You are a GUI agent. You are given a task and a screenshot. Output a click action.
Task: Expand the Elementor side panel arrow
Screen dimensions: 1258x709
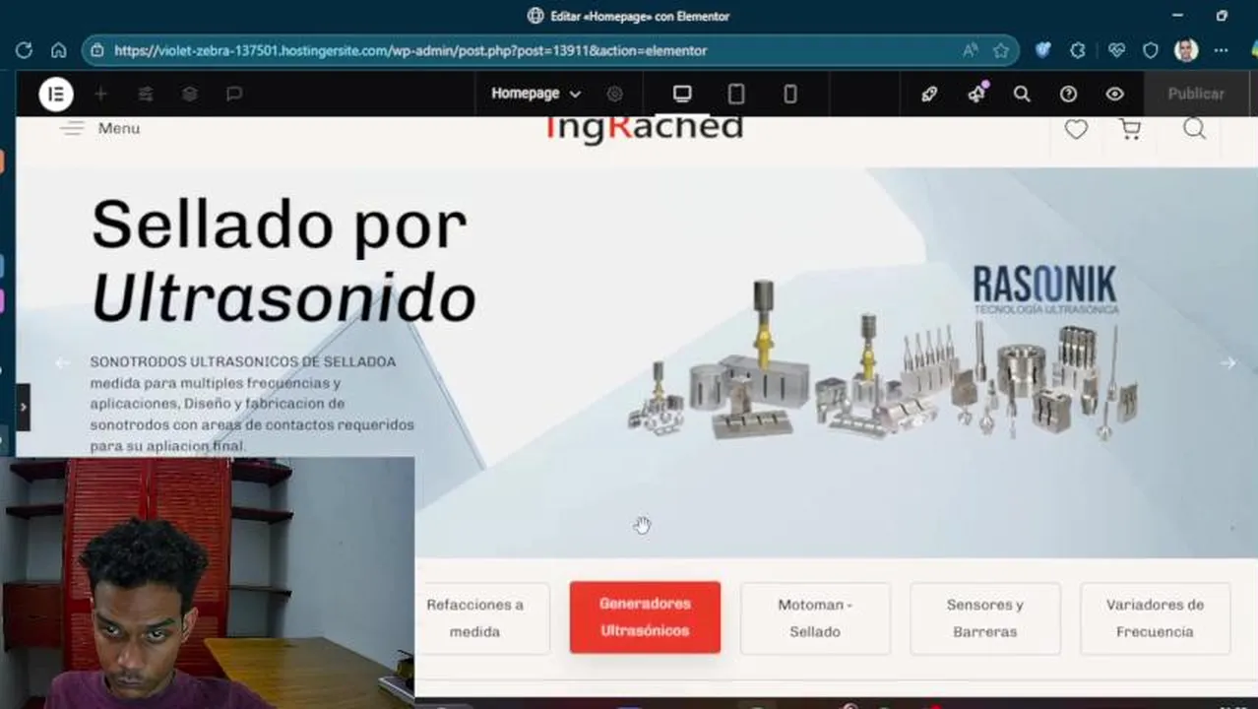[x=23, y=407]
